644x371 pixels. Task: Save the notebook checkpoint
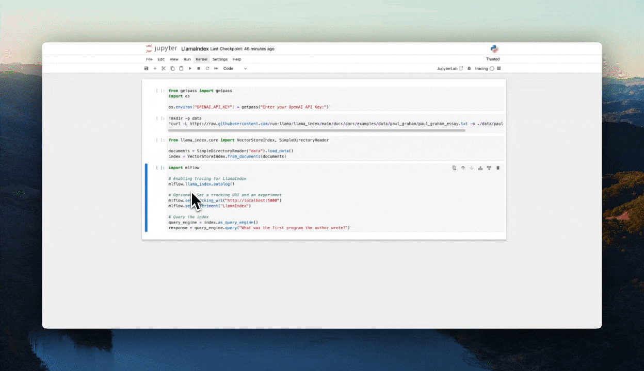pos(147,69)
